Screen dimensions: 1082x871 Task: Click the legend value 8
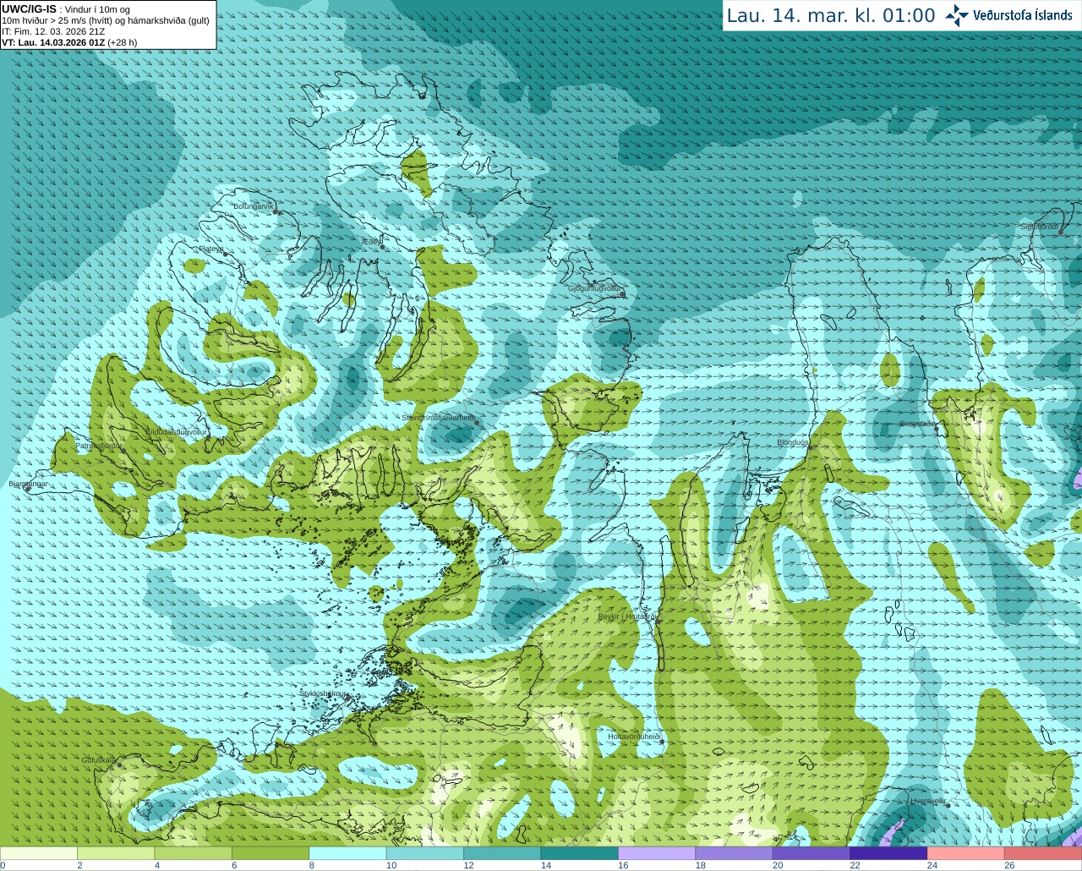pyautogui.click(x=312, y=866)
